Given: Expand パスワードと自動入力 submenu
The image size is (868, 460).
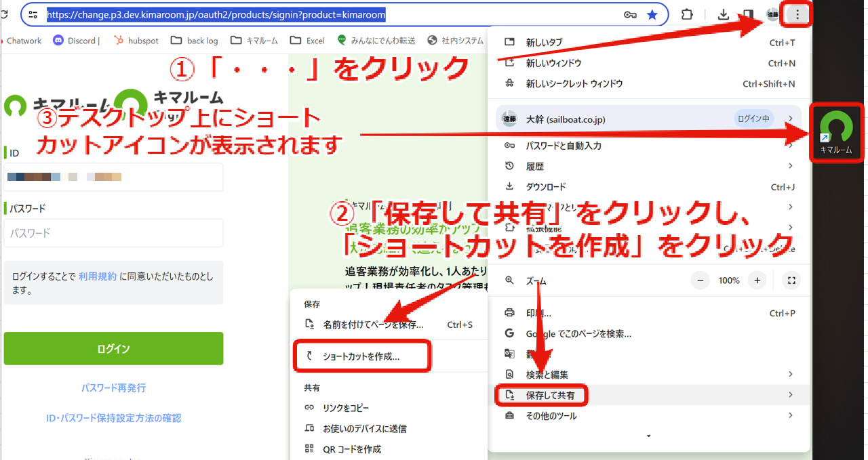Looking at the screenshot, I should (649, 146).
